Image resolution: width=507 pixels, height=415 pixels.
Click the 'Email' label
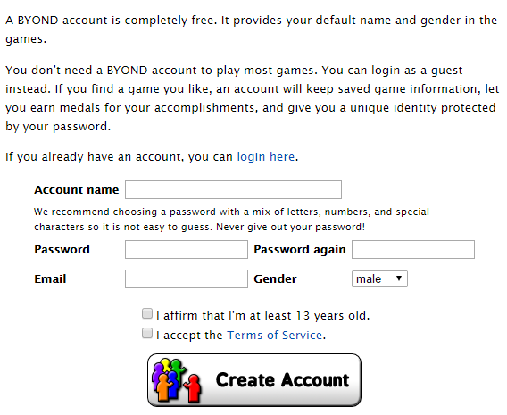50,279
